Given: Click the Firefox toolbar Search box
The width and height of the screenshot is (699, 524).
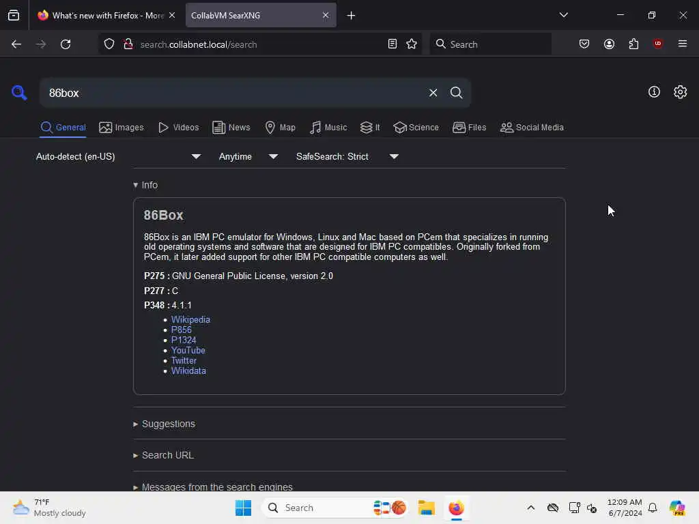Looking at the screenshot, I should click(490, 44).
